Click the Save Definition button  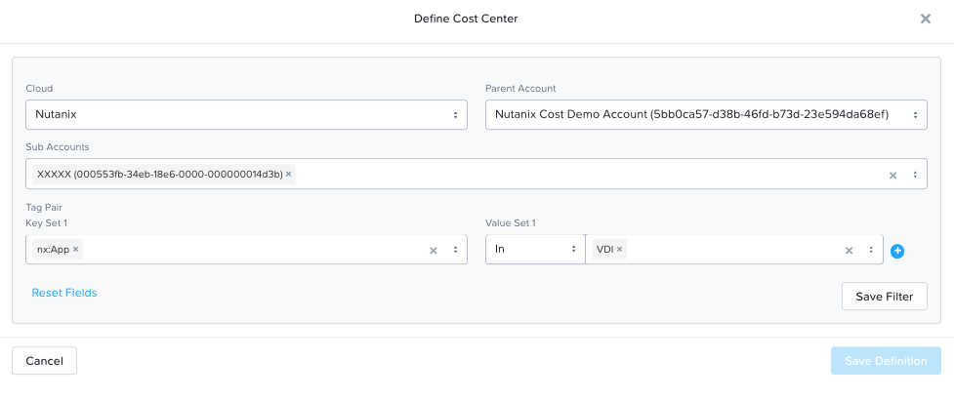(886, 360)
